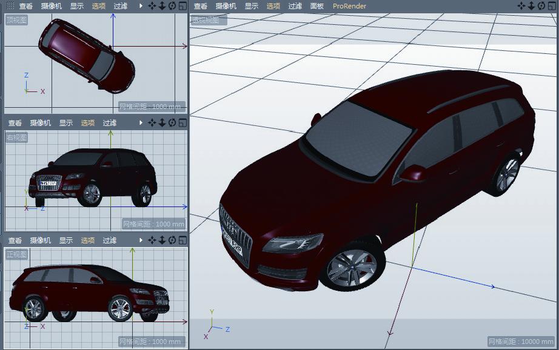The height and width of the screenshot is (350, 559).
Task: Select the car's front wheel in perspective view
Action: tap(352, 266)
